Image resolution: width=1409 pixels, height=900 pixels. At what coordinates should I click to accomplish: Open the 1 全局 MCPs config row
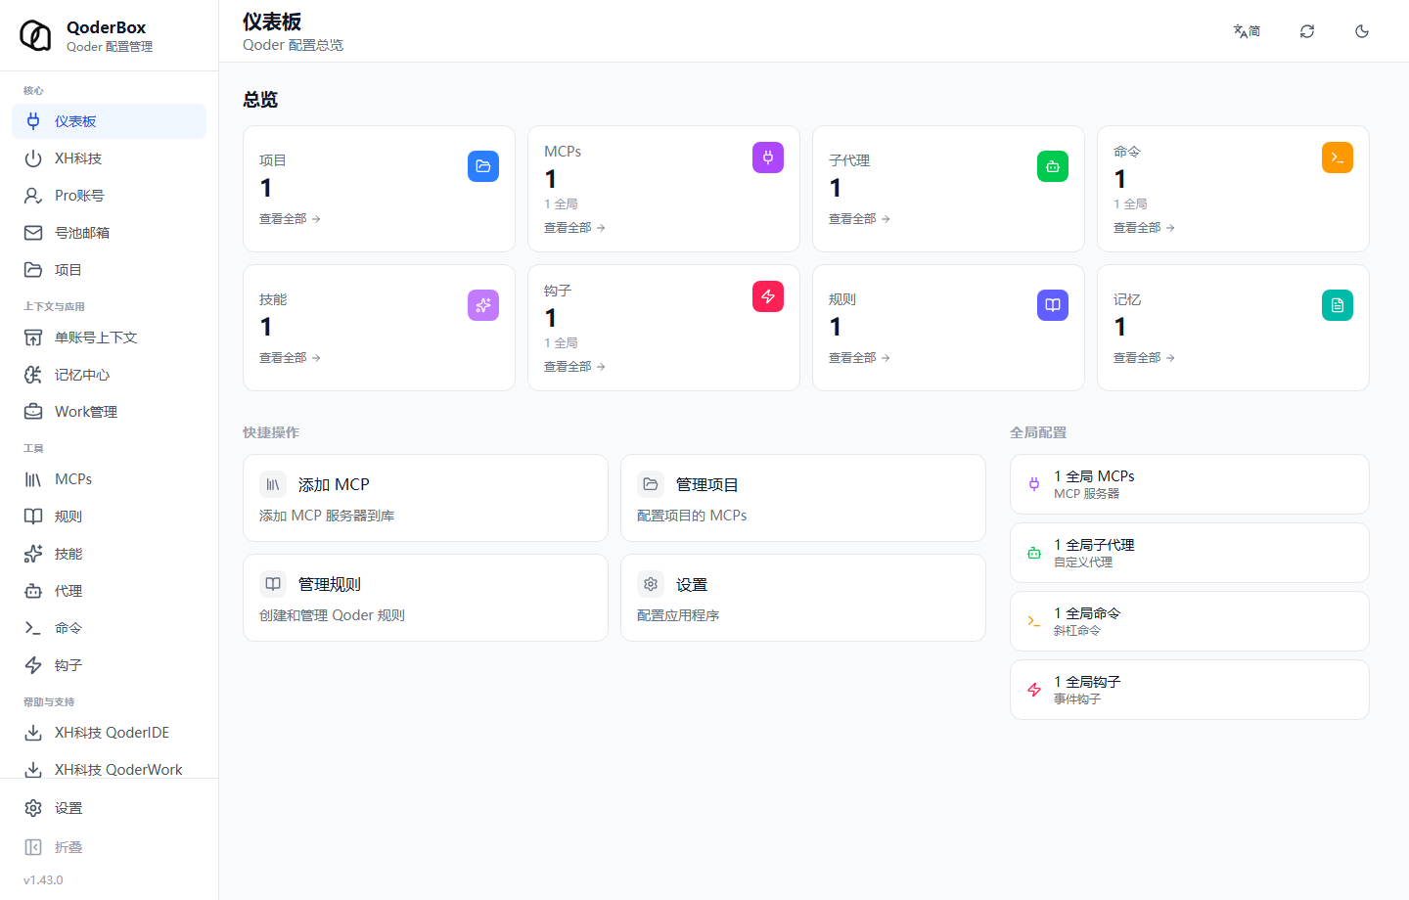tap(1190, 484)
